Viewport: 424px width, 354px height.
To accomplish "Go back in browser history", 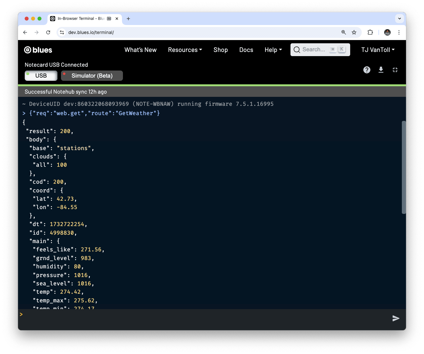I will (x=25, y=32).
